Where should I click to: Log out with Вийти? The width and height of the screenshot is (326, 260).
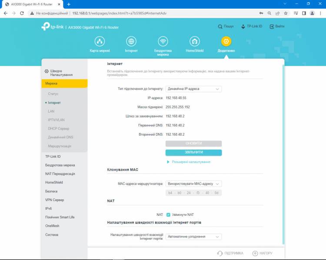277,26
